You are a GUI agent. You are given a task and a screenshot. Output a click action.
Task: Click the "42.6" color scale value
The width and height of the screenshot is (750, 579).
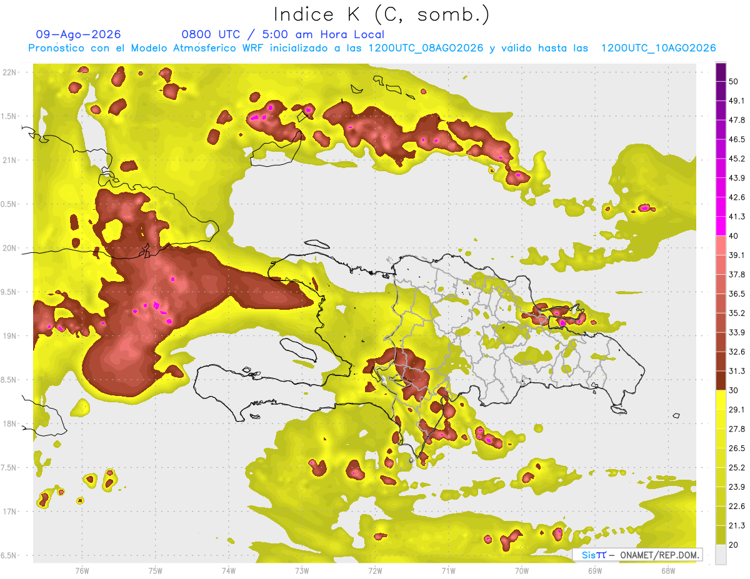click(736, 197)
